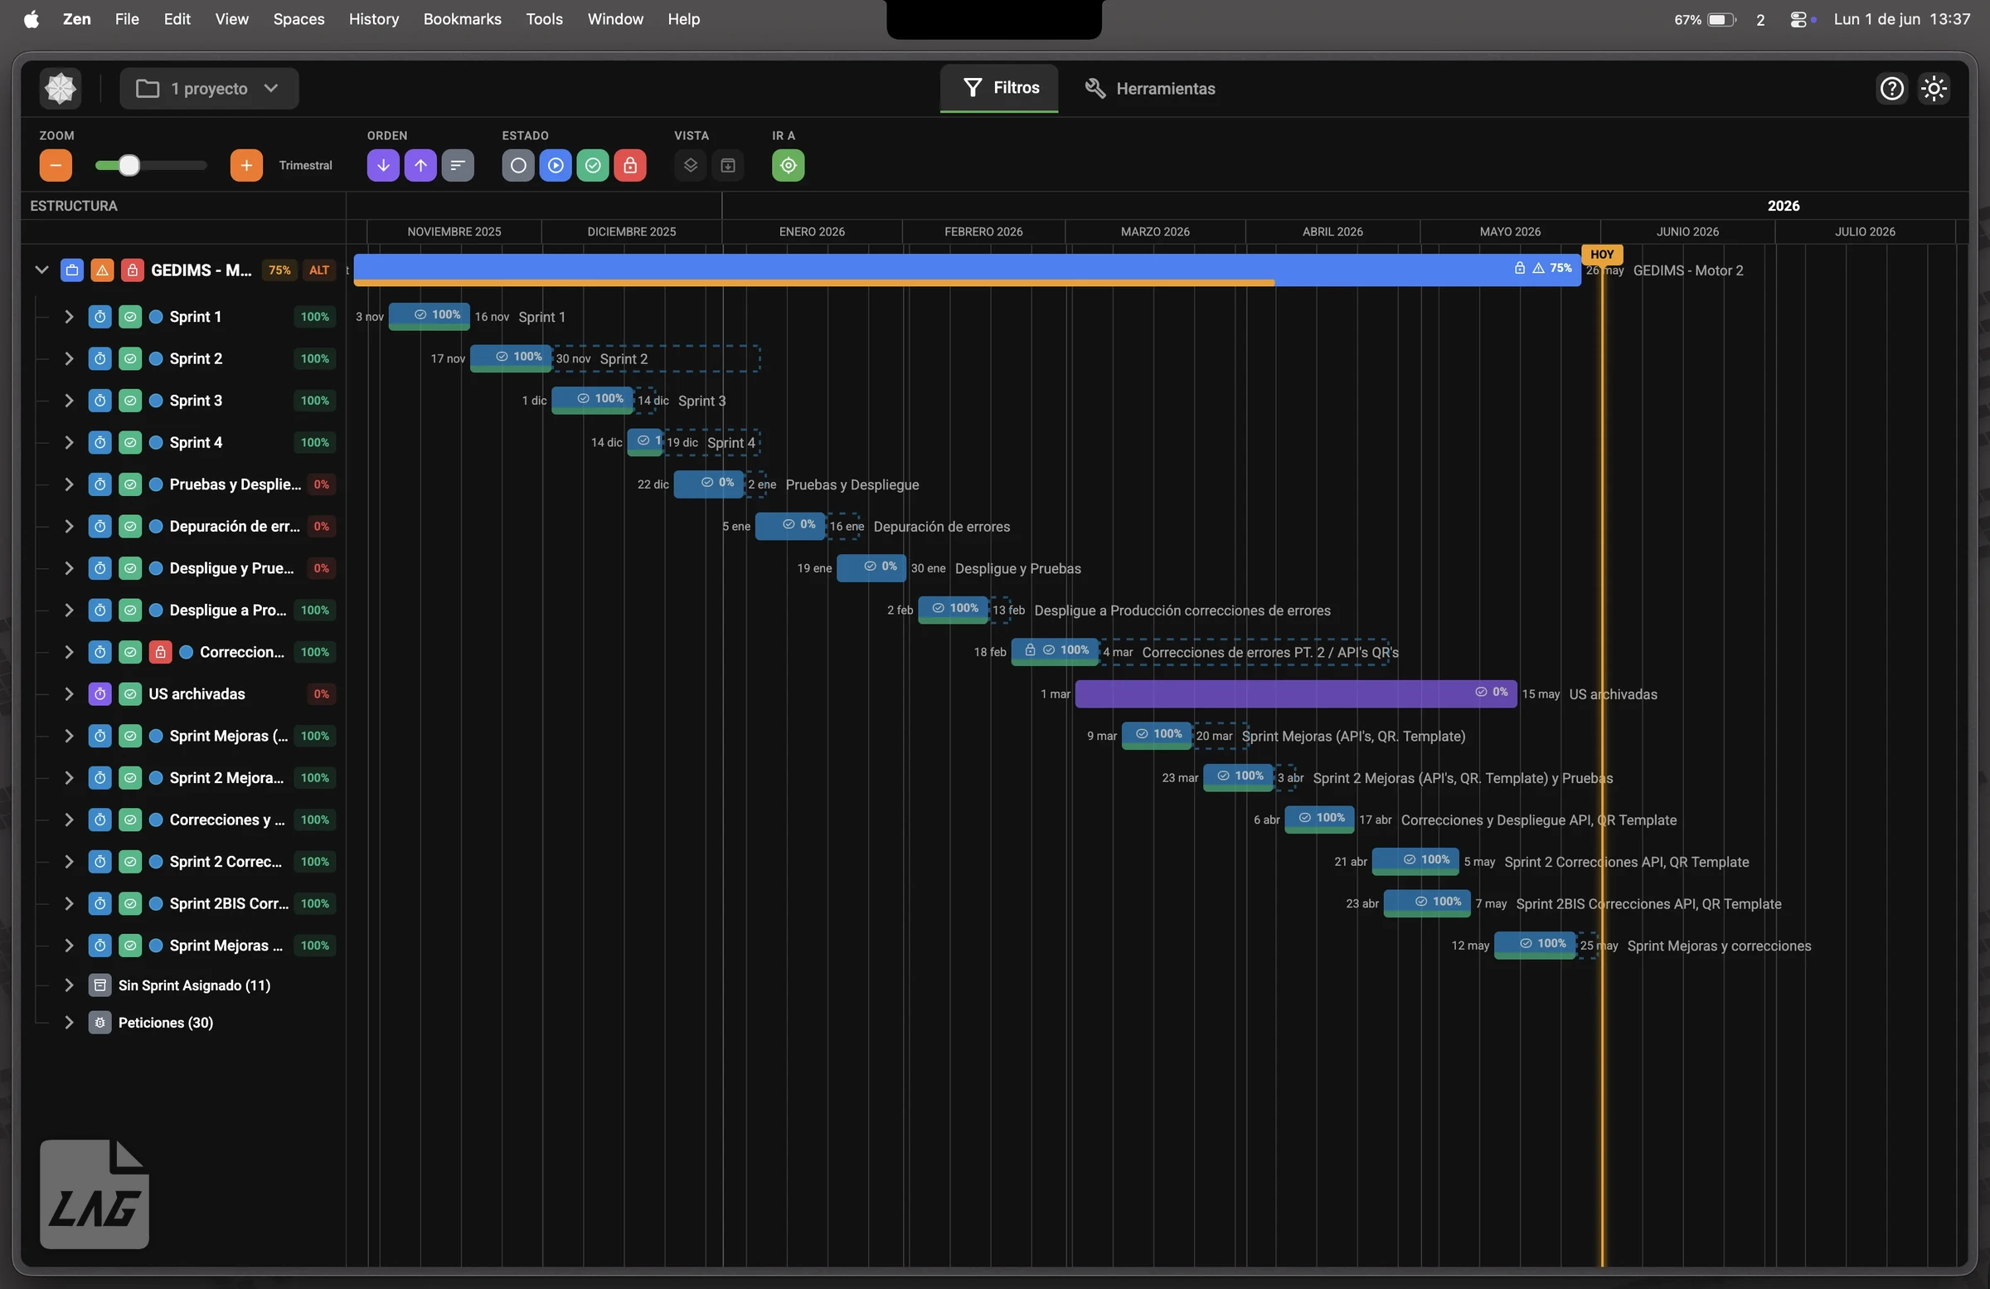The height and width of the screenshot is (1289, 1990).
Task: Sort descending with the down arrow icon
Action: (x=383, y=166)
